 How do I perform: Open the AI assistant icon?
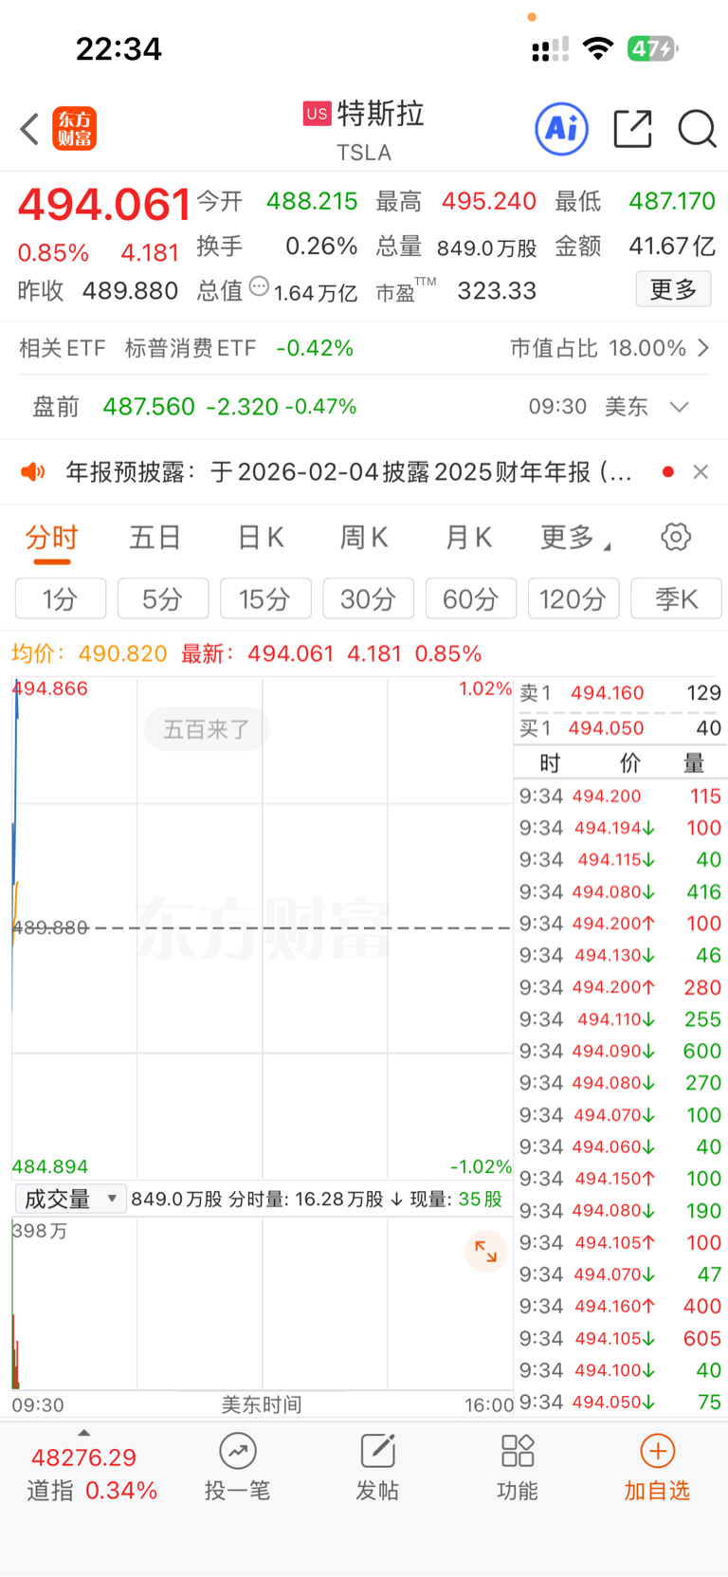click(x=562, y=128)
